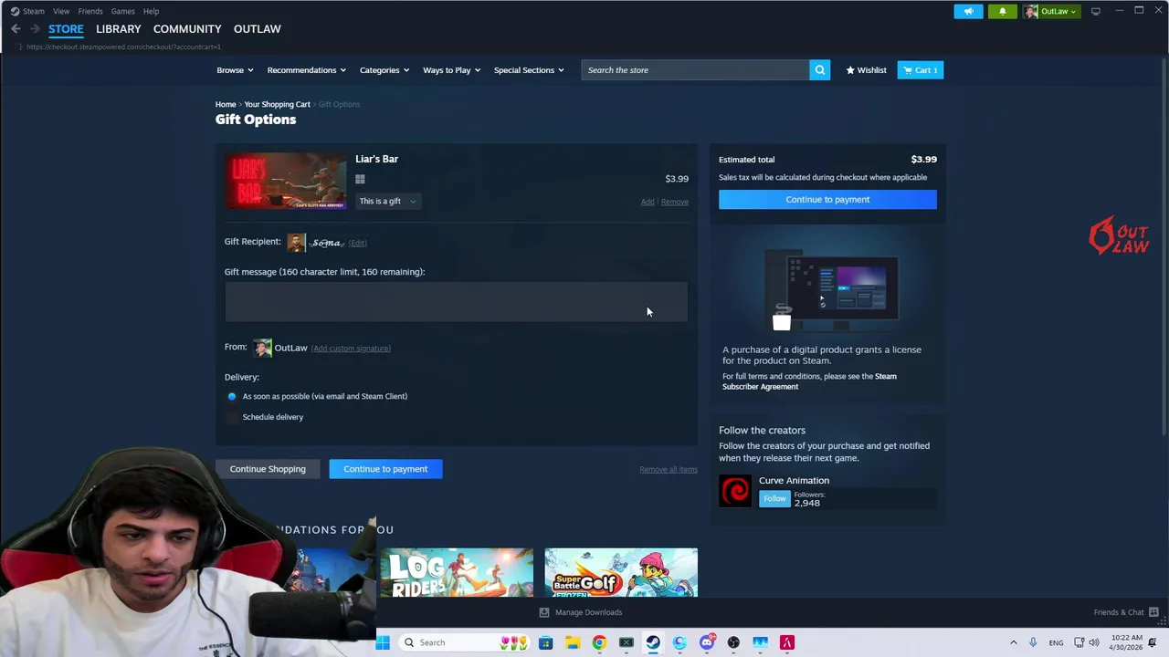Open OBS Studio from the taskbar
This screenshot has height=657, width=1169.
point(733,642)
